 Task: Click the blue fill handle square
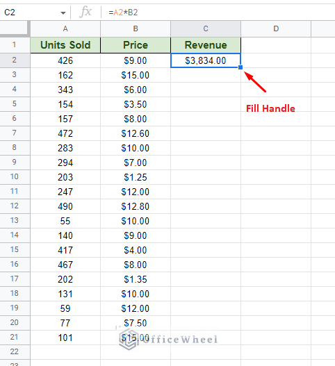click(240, 67)
